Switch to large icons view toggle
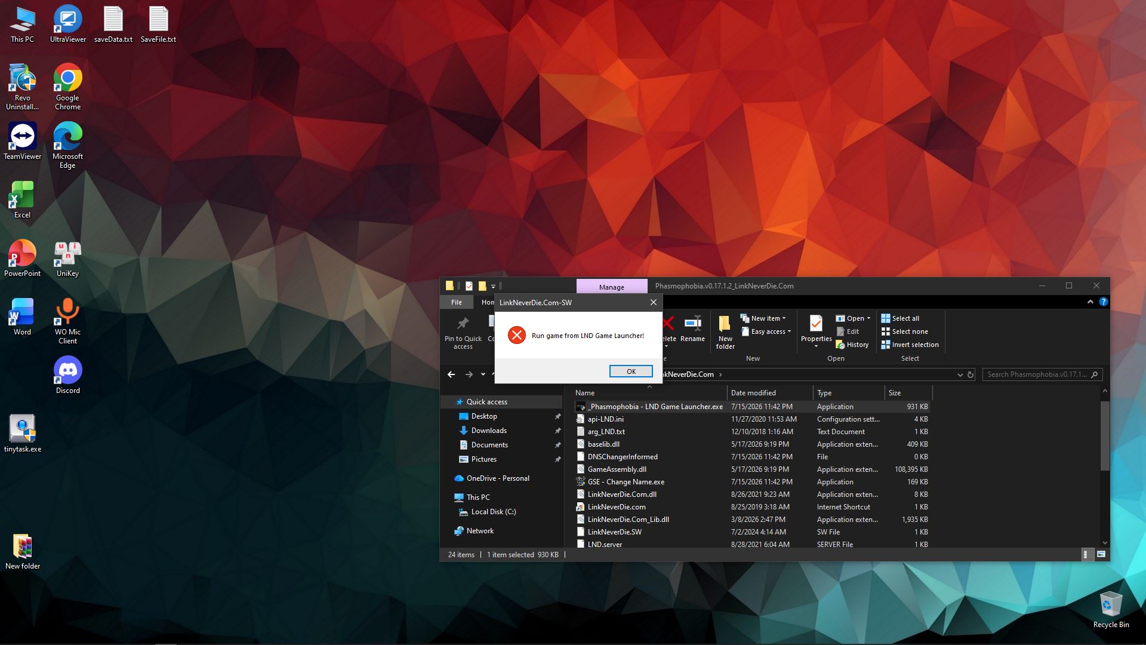The width and height of the screenshot is (1146, 645). click(1101, 555)
